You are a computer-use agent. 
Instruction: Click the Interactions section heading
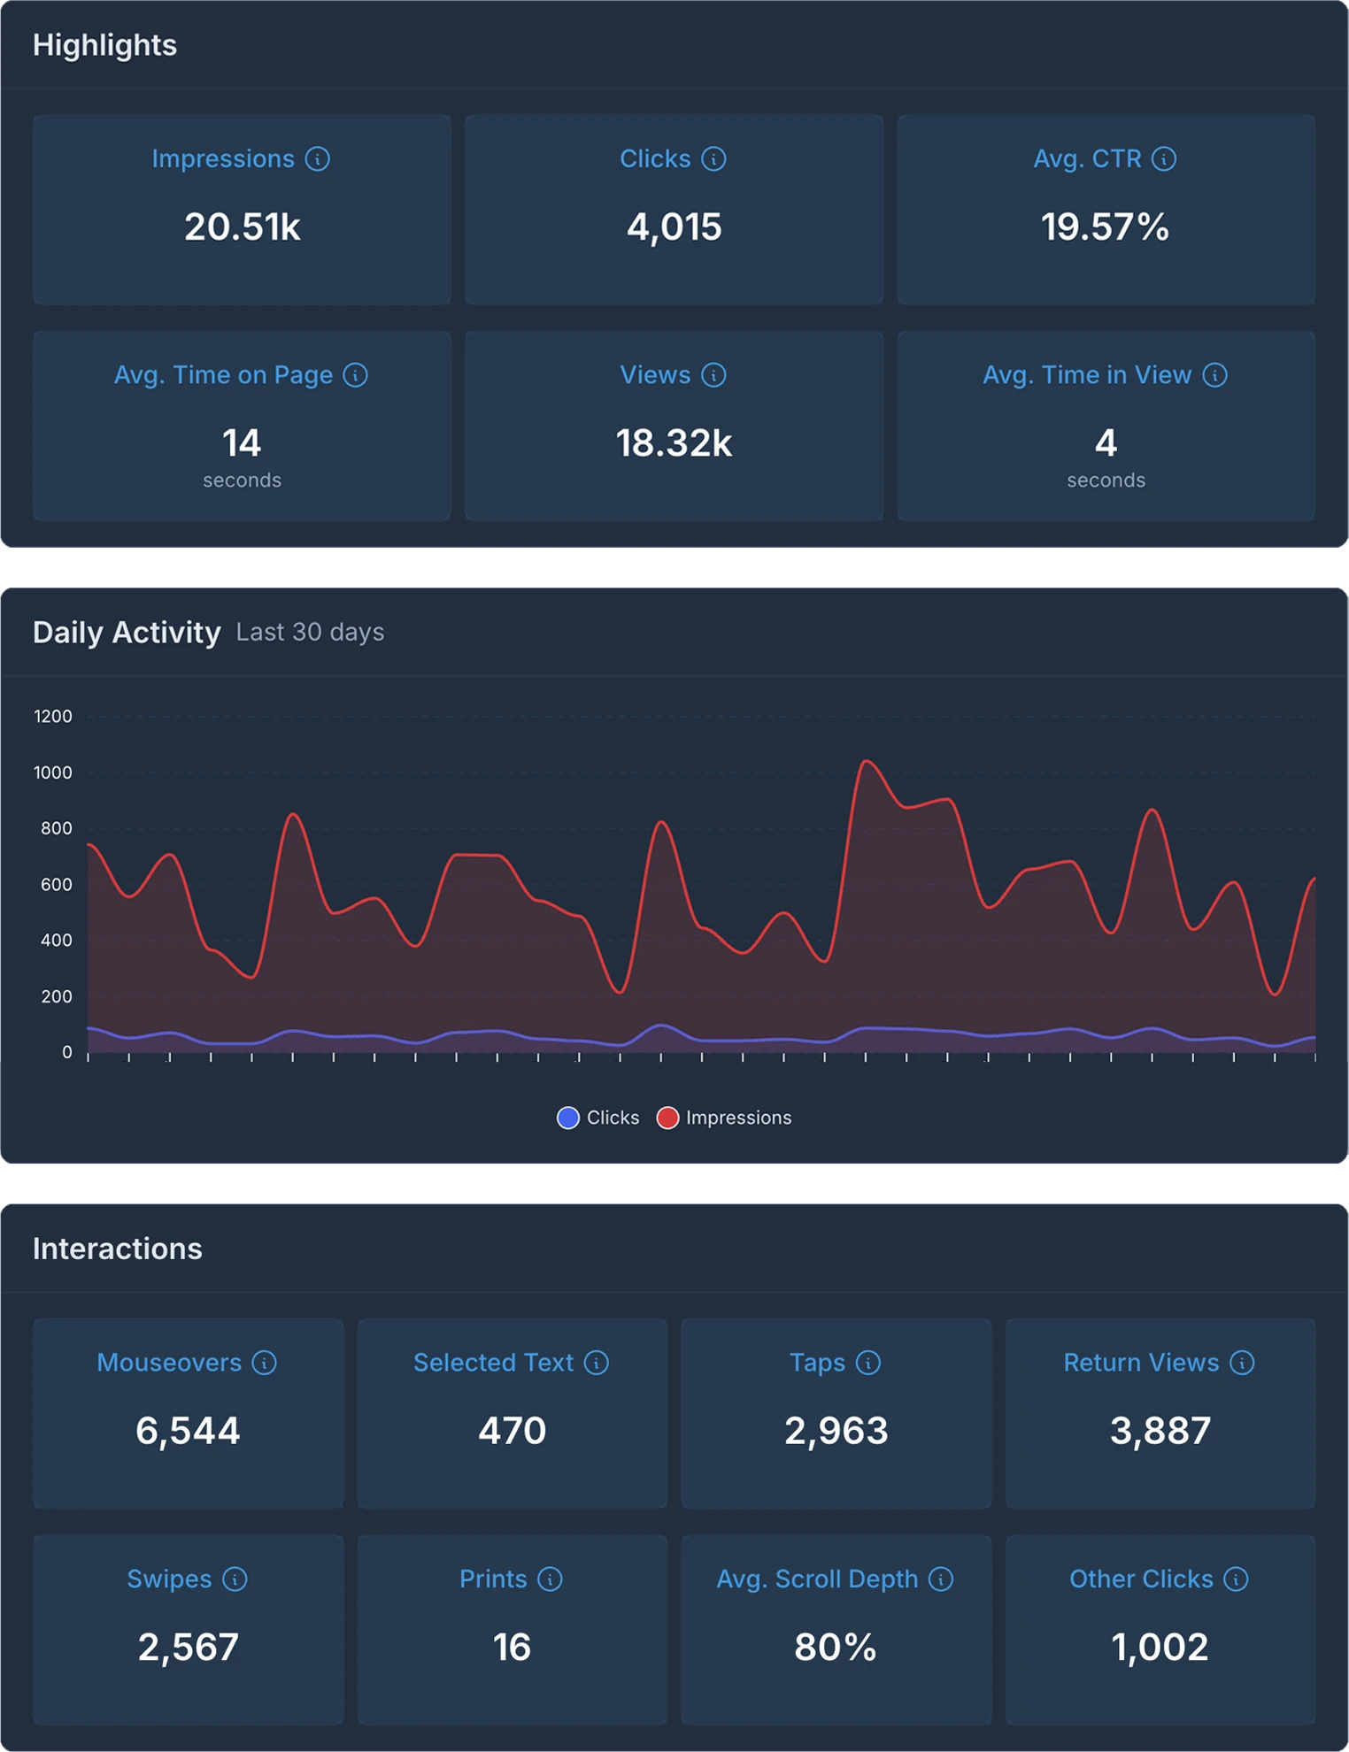point(118,1249)
